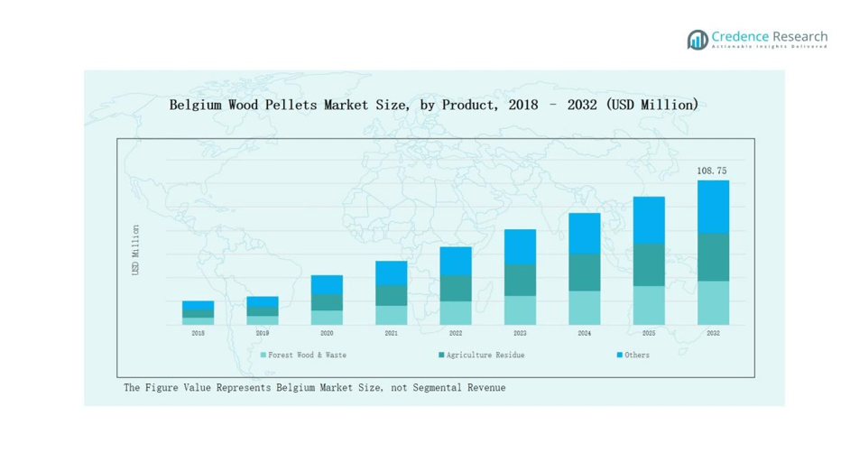Screen dimensions: 859x462
Task: Click the Credence Research logo icon
Action: pos(697,39)
